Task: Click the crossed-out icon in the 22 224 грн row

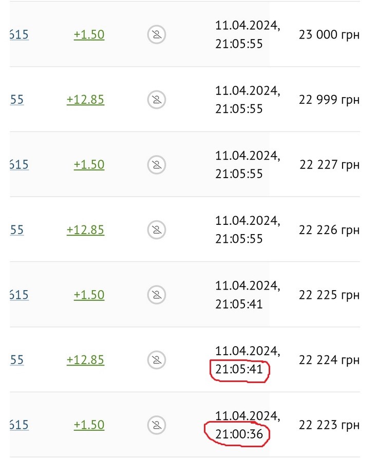Action: (x=156, y=360)
